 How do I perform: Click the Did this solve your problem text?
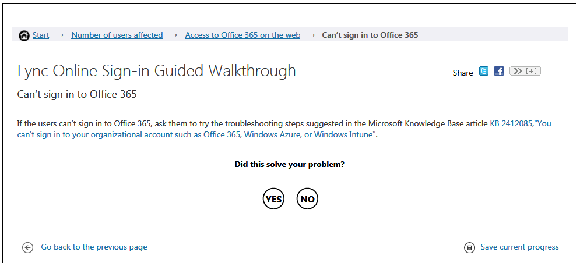click(x=289, y=164)
